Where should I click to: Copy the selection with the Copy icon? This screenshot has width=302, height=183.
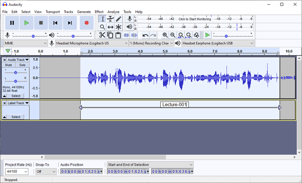coord(110,35)
